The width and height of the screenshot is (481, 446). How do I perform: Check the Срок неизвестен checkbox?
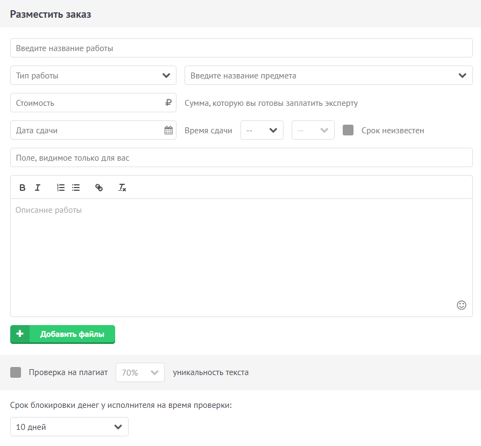(x=348, y=130)
